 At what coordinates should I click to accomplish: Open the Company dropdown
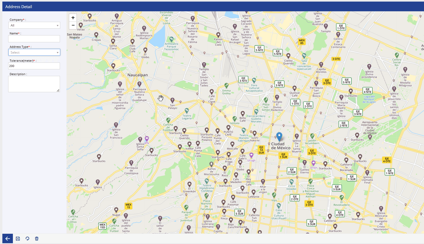pos(34,25)
